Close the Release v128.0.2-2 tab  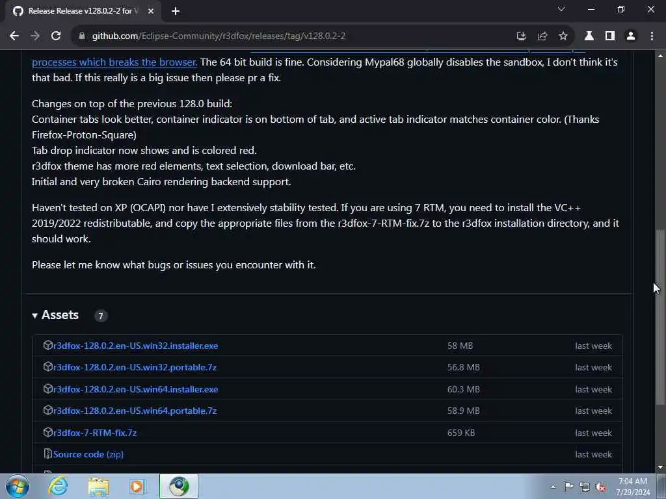[x=151, y=11]
